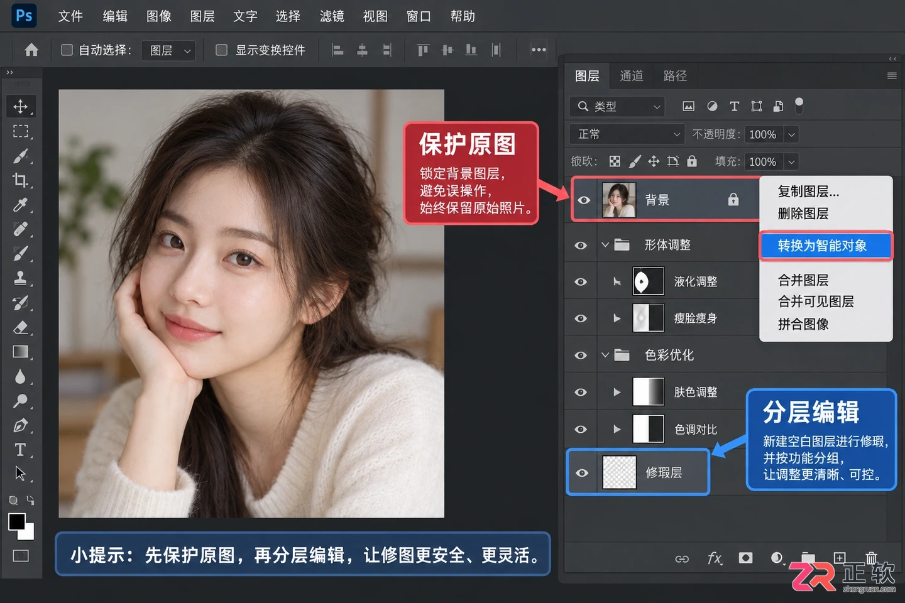Select the Type tool in the toolbox

pos(21,450)
